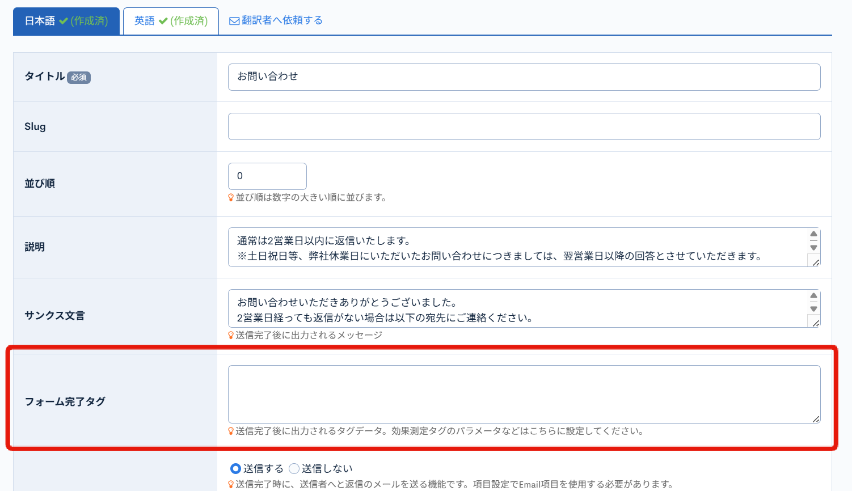Switch to the 英語 language tab
The height and width of the screenshot is (491, 852).
click(171, 21)
